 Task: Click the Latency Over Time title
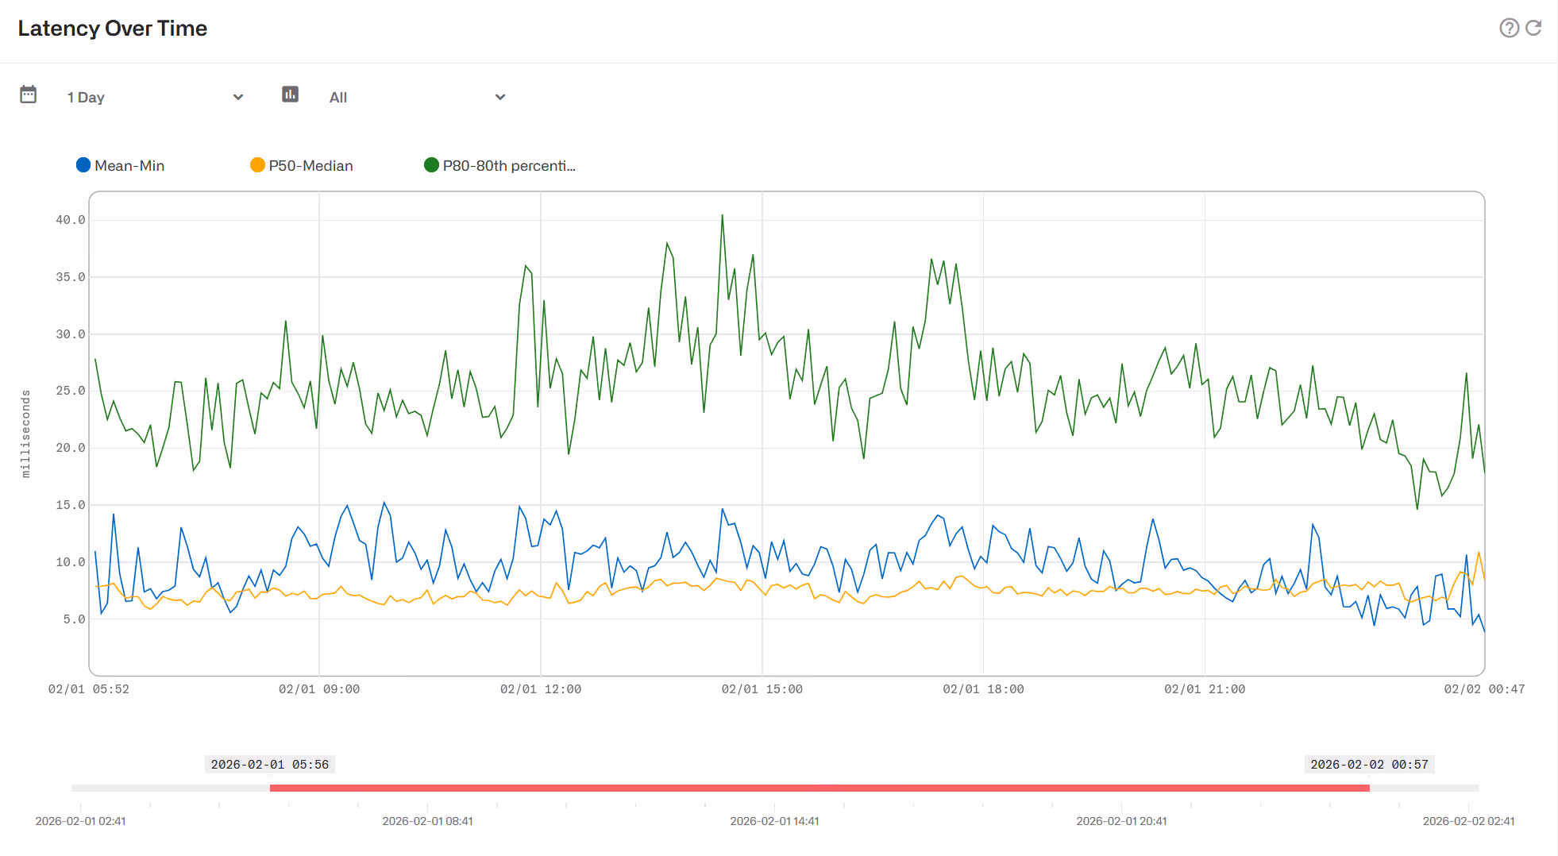(x=113, y=29)
